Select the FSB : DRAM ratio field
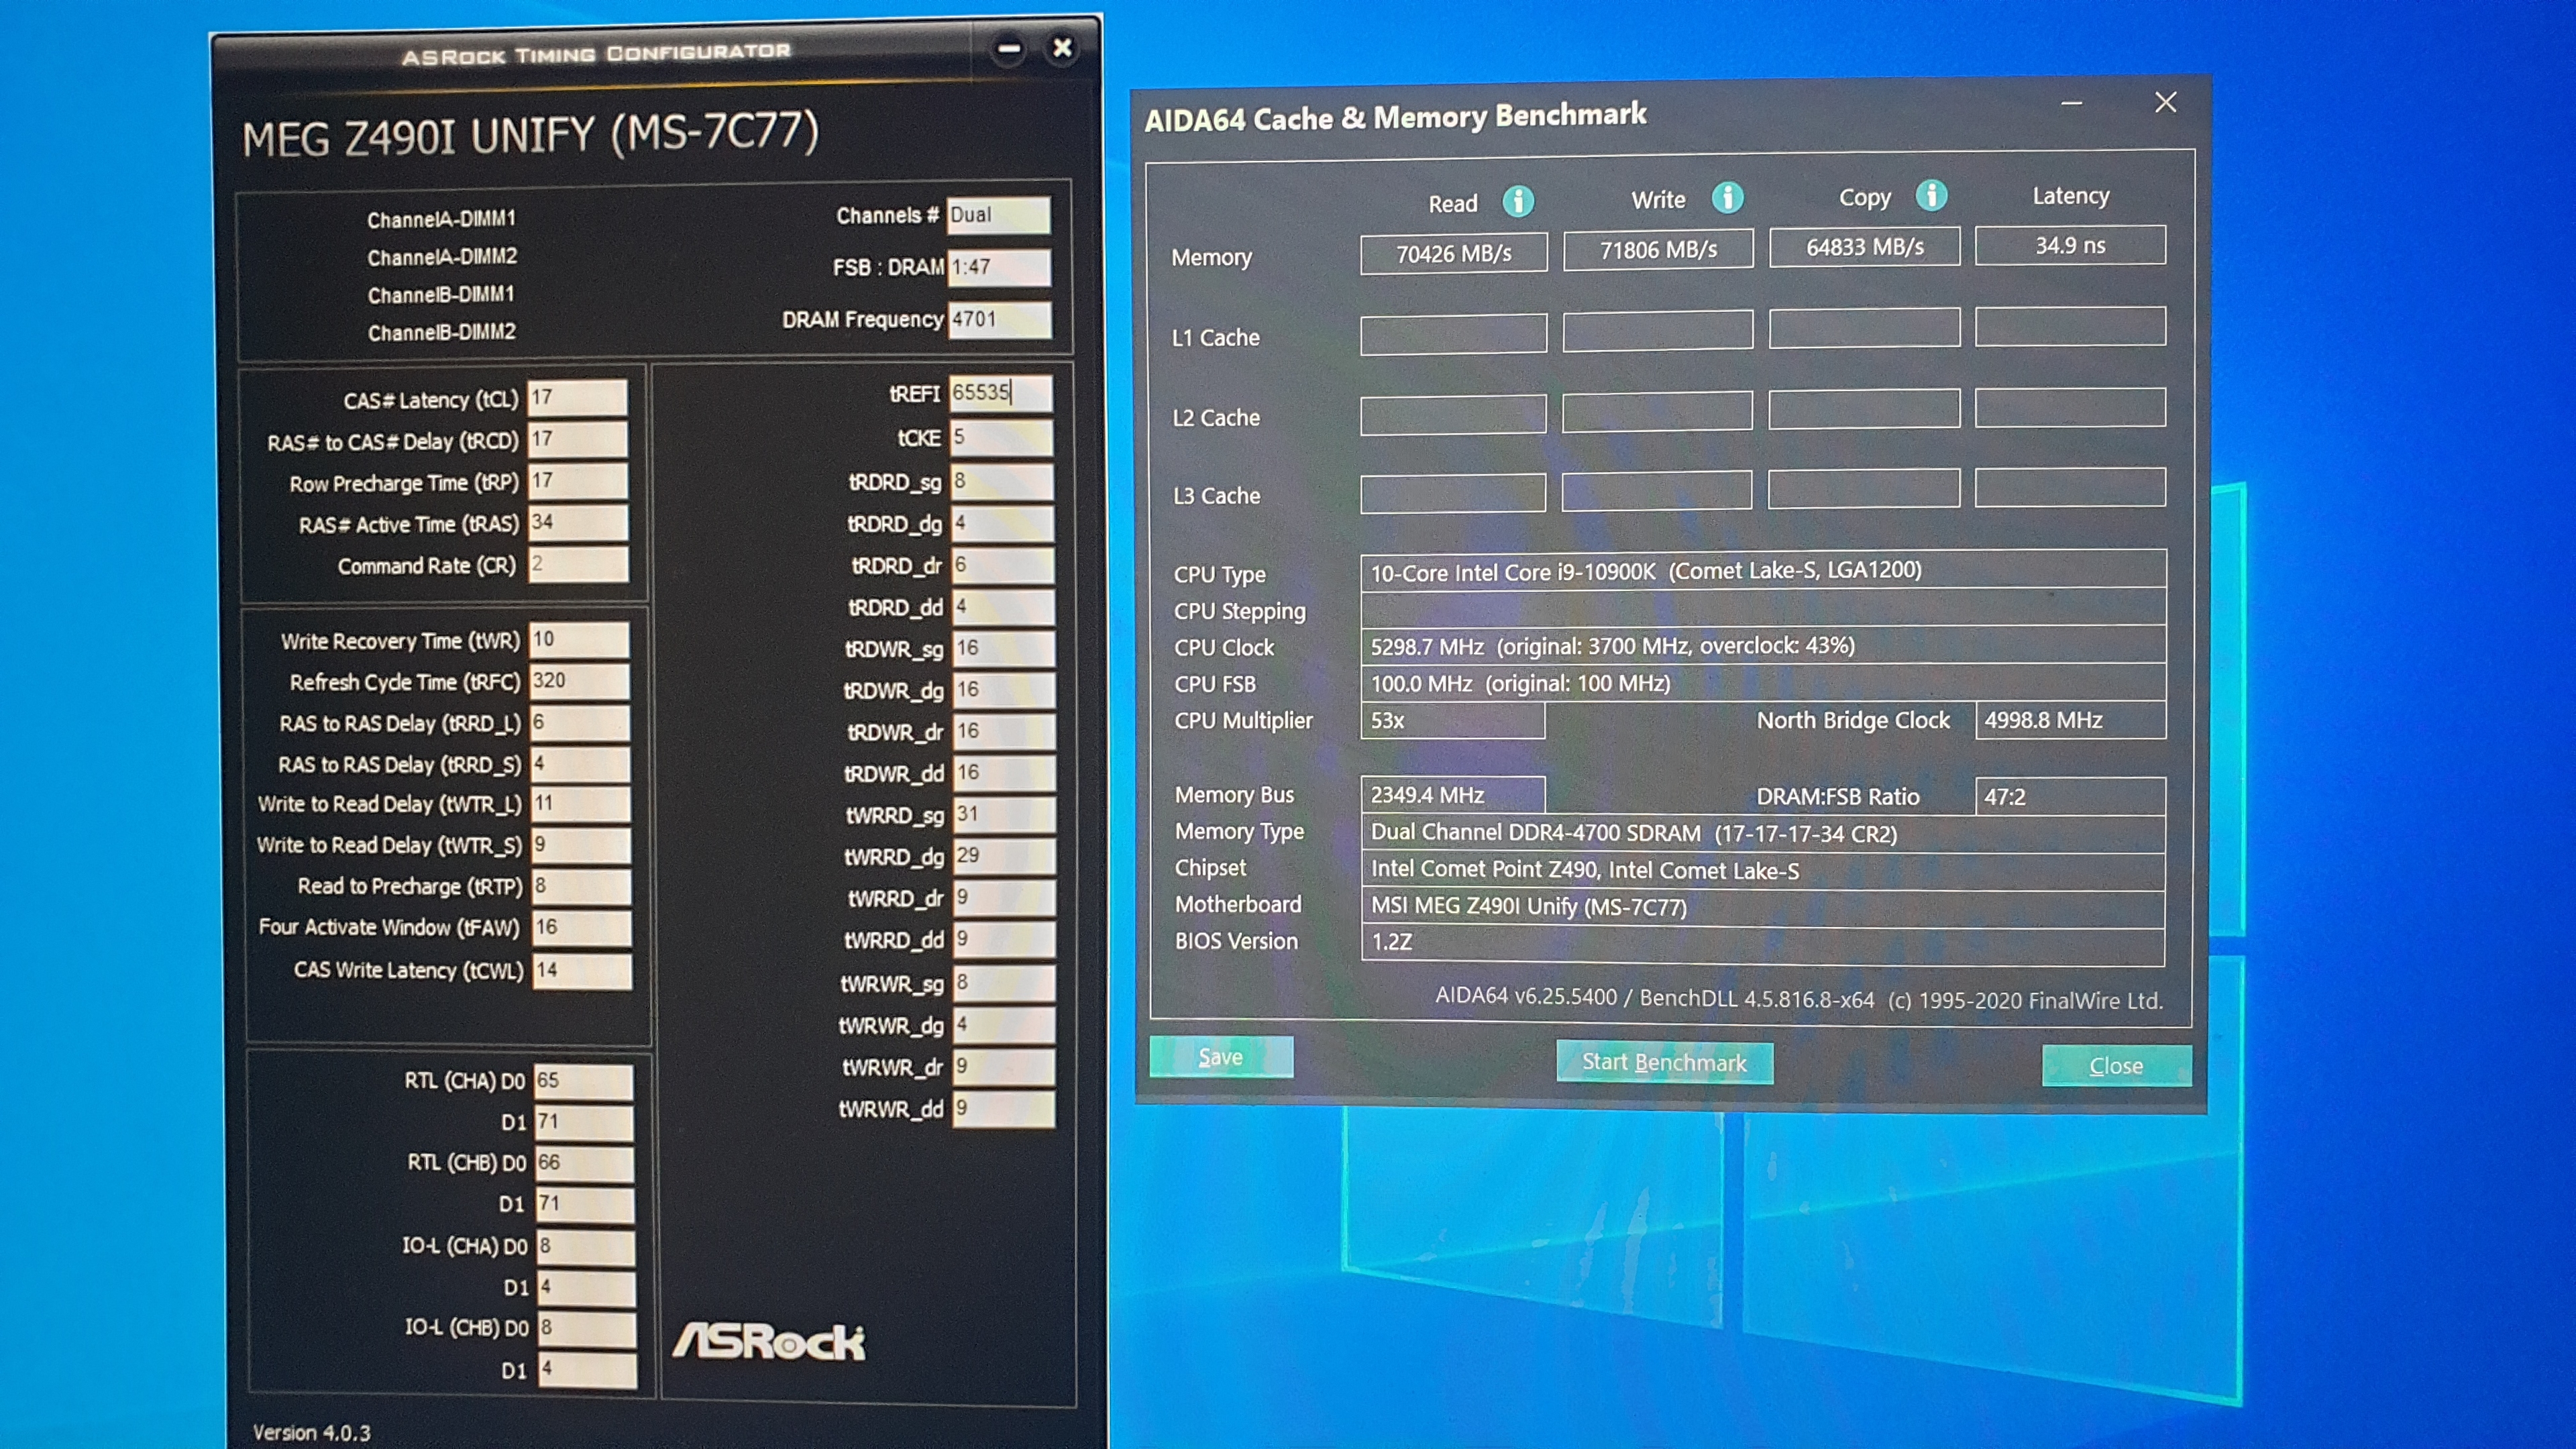Image resolution: width=2576 pixels, height=1449 pixels. tap(999, 267)
